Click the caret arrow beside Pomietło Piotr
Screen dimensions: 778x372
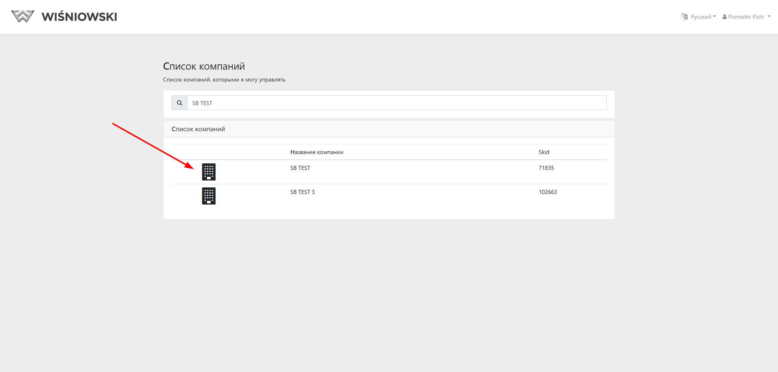tap(769, 17)
